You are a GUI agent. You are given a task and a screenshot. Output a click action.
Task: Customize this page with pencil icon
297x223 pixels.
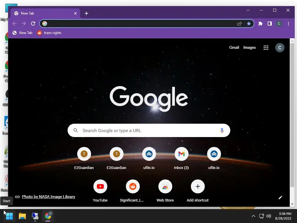pos(280,197)
